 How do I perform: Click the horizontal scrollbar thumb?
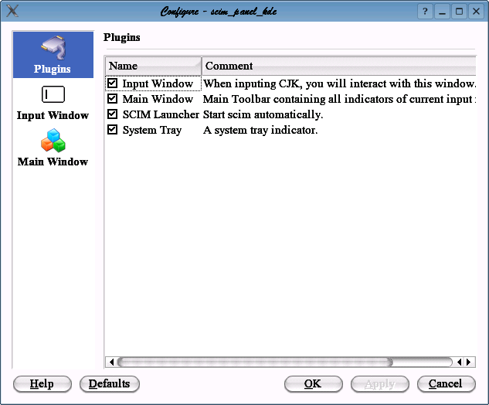point(255,362)
